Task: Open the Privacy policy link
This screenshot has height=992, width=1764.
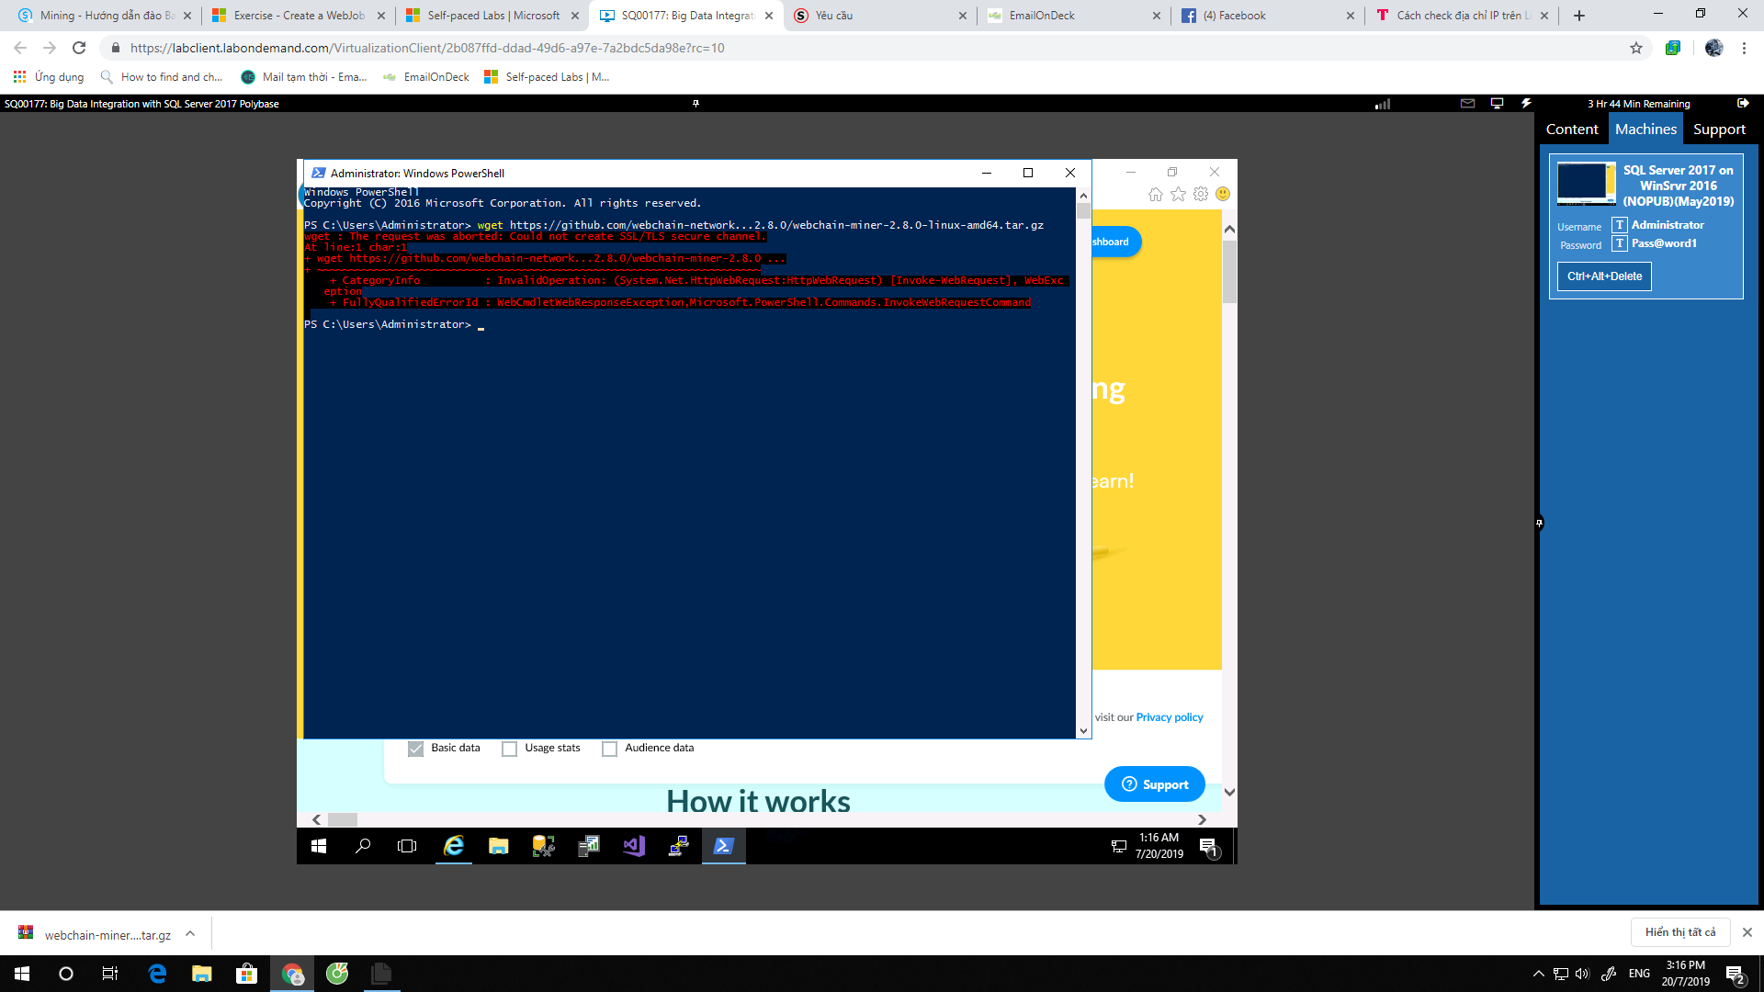Action: [1169, 717]
